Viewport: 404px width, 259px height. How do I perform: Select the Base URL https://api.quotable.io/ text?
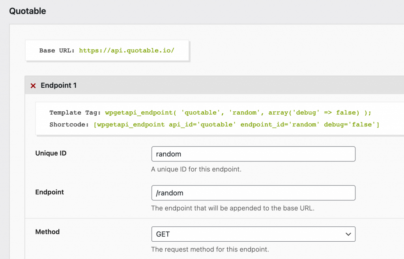(x=127, y=50)
